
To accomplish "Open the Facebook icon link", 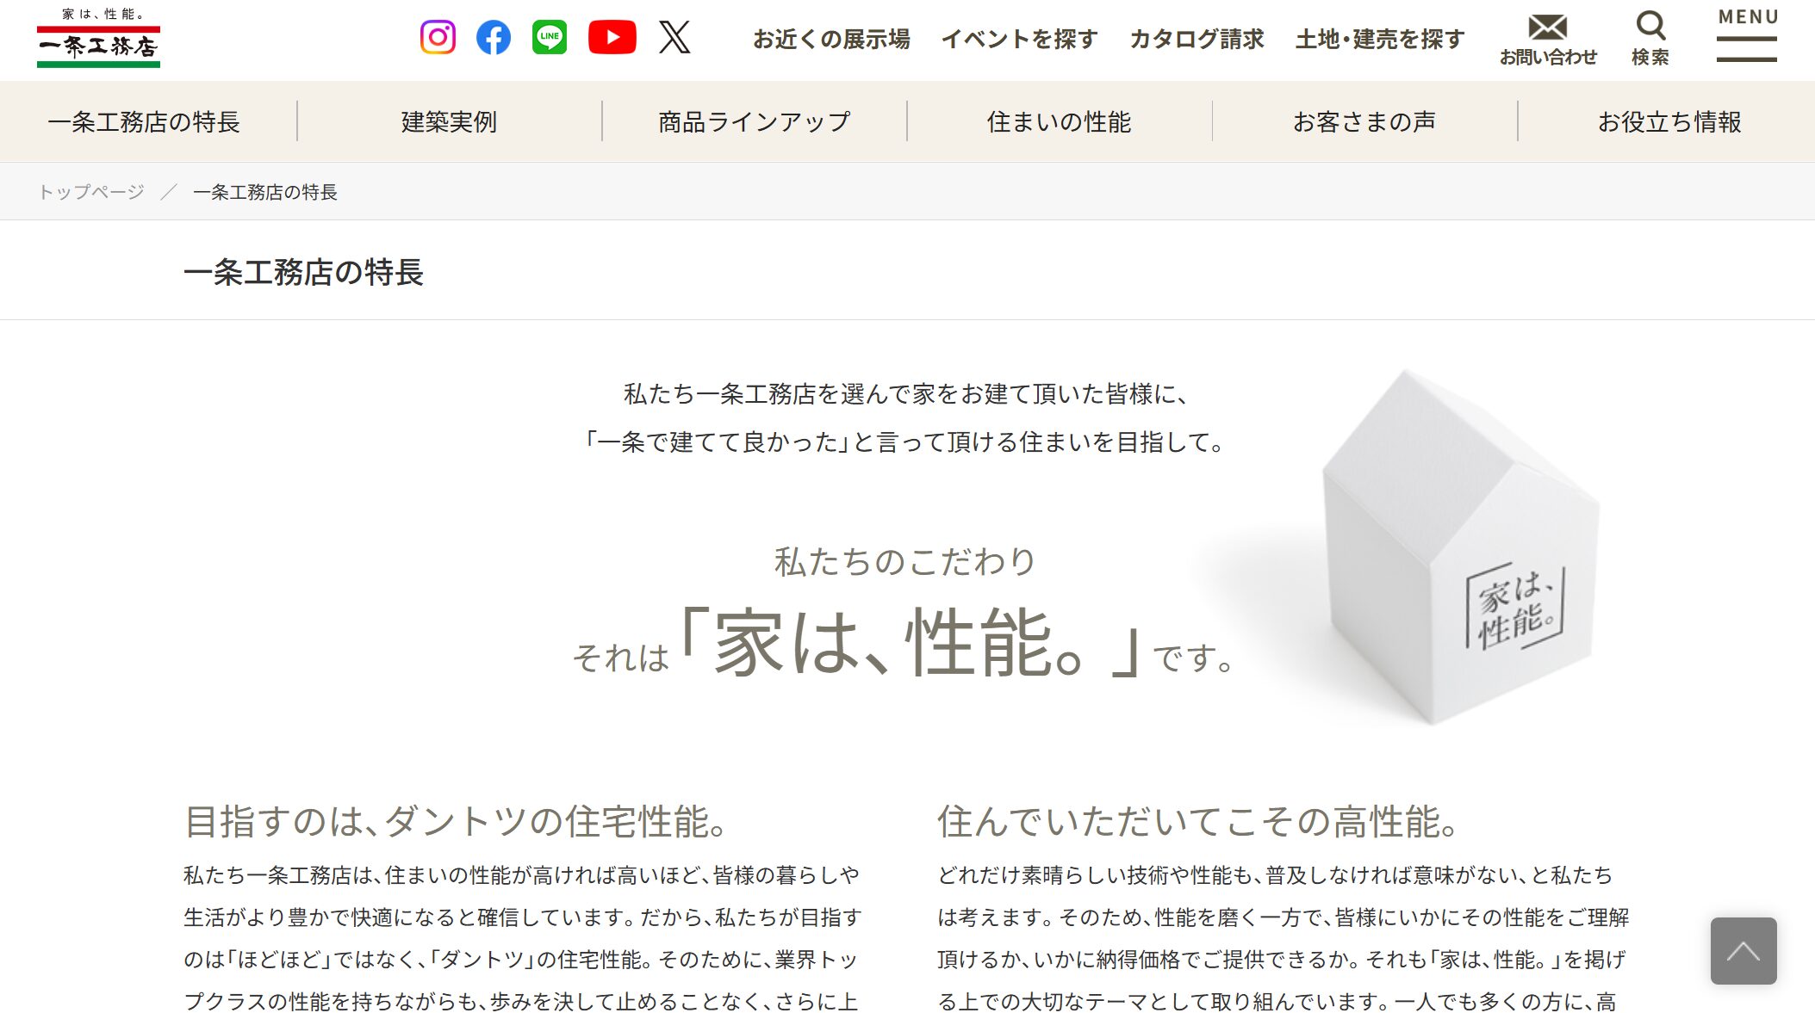I will 494,37.
